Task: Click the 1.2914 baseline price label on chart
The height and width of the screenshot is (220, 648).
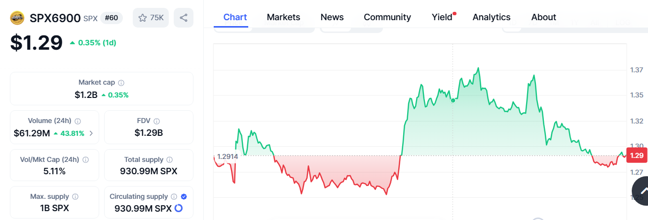Action: [228, 157]
